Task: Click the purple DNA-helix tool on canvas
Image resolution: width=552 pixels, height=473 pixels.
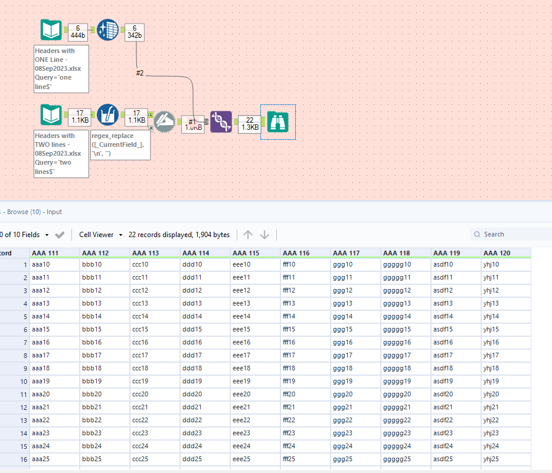Action: coord(221,121)
